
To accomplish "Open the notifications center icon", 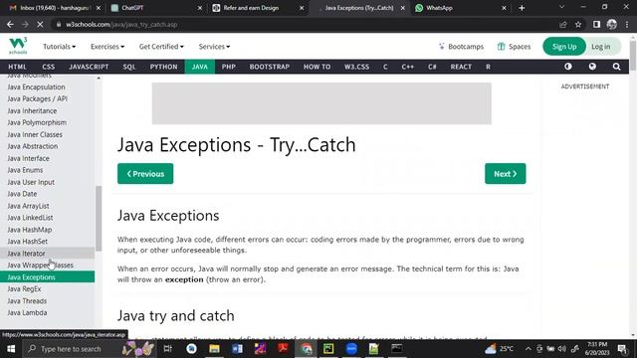I will [622, 349].
